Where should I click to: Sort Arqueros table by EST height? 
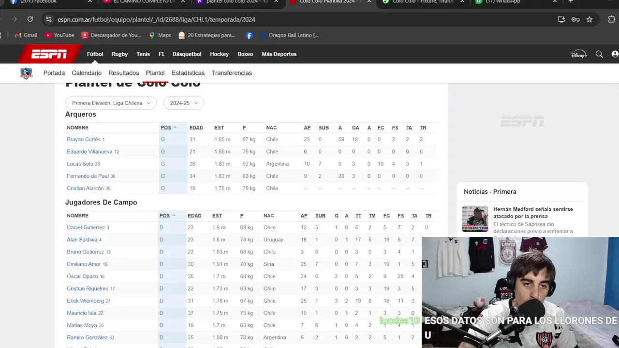[219, 128]
